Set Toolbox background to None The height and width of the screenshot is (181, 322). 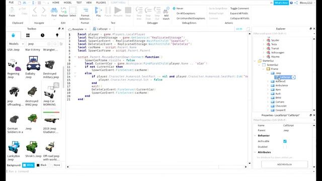point(55,165)
